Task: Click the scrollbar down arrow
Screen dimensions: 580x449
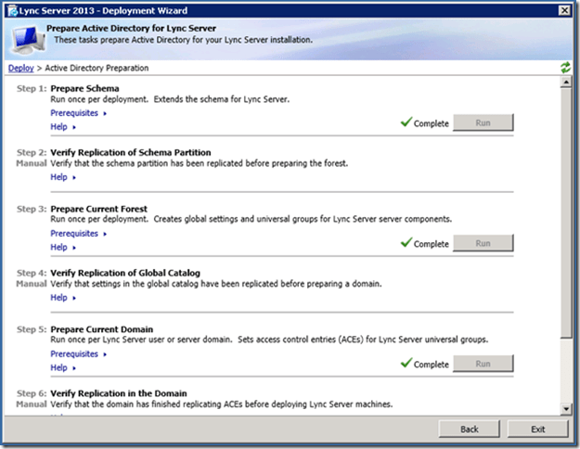Action: pyautogui.click(x=566, y=407)
